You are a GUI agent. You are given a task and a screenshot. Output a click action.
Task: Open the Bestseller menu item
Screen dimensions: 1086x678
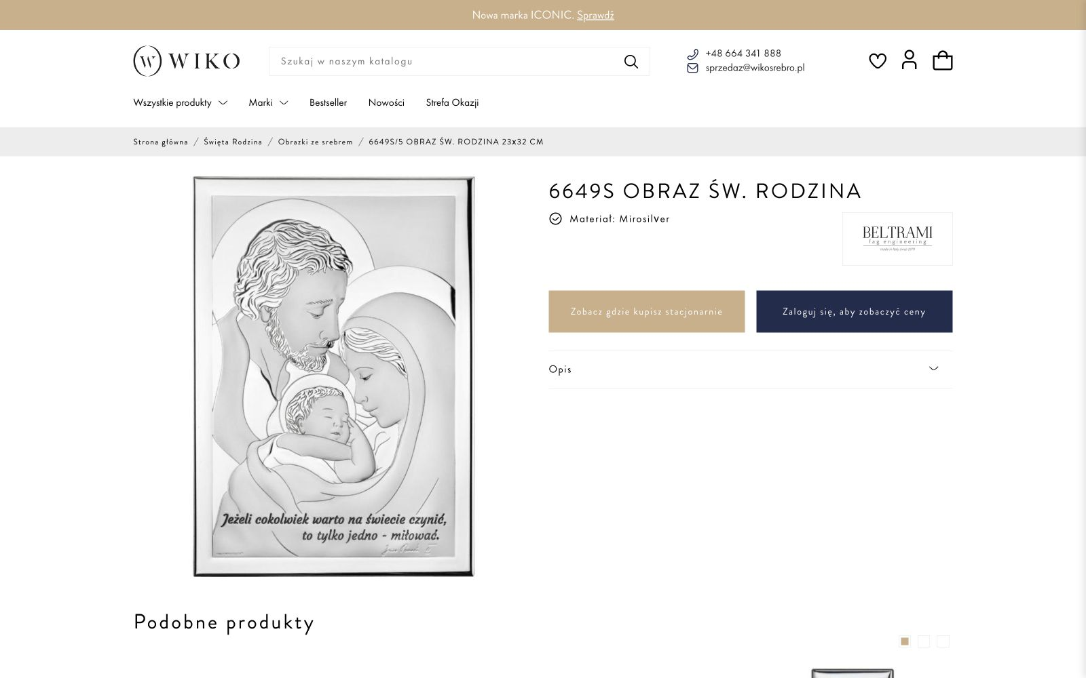coord(328,102)
